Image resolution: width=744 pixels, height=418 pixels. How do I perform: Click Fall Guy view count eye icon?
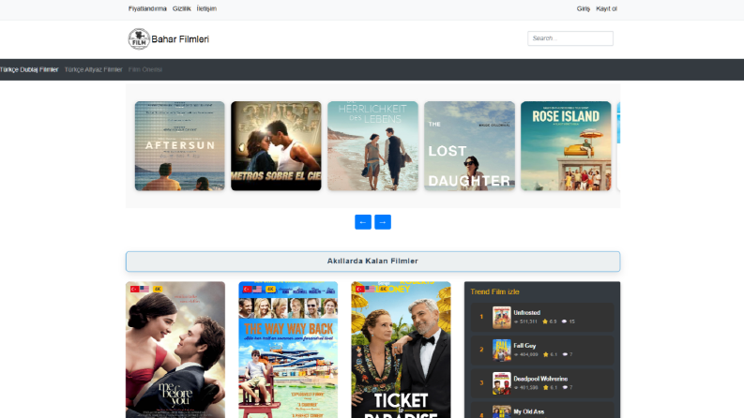click(516, 355)
